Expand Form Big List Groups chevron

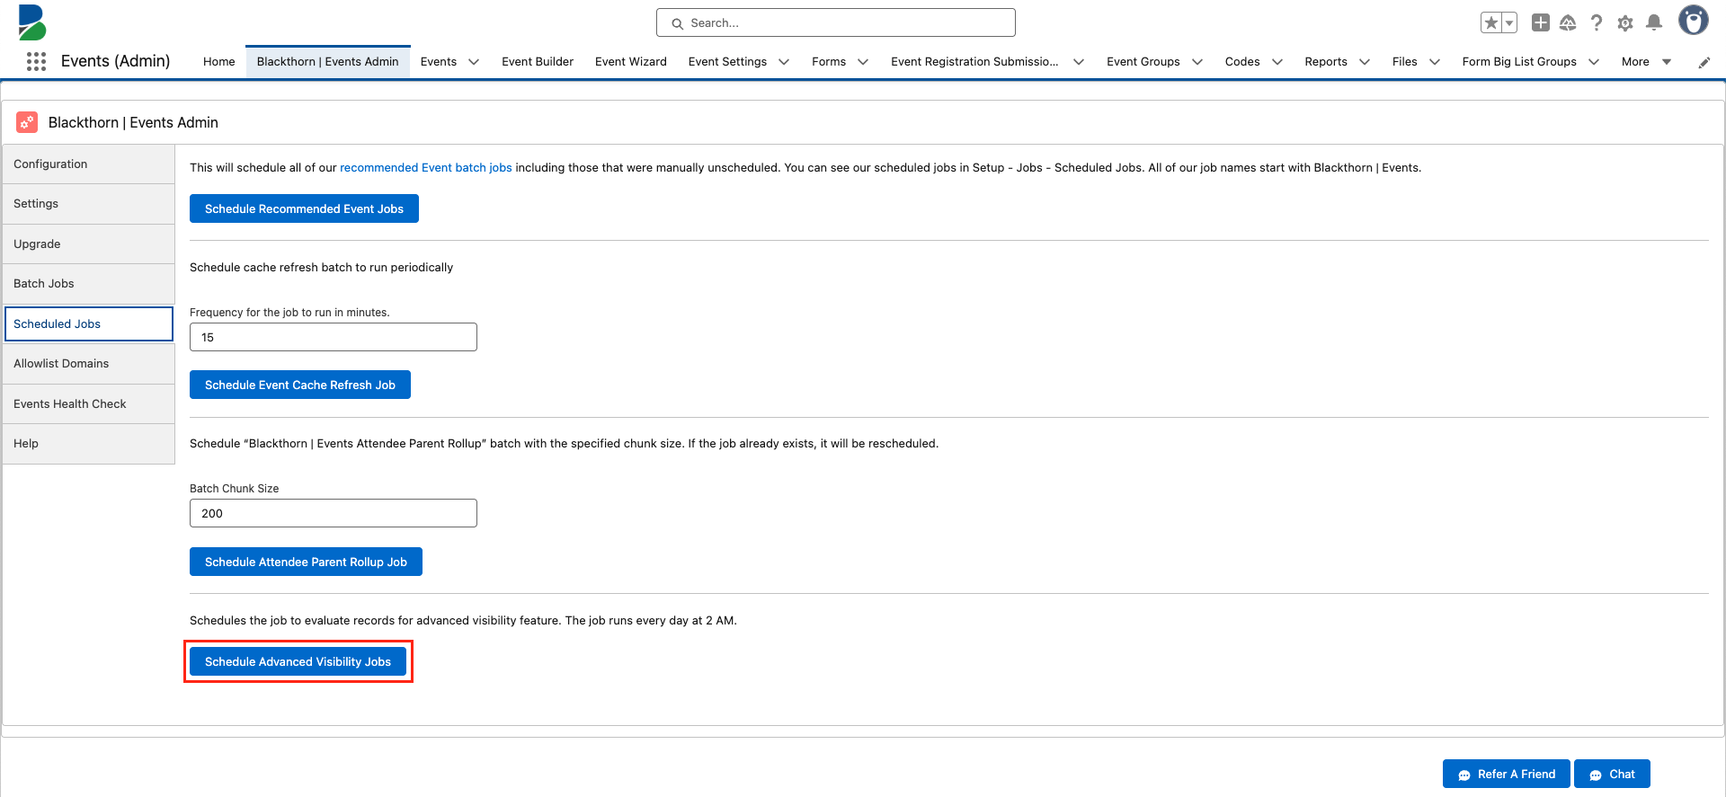(x=1594, y=62)
